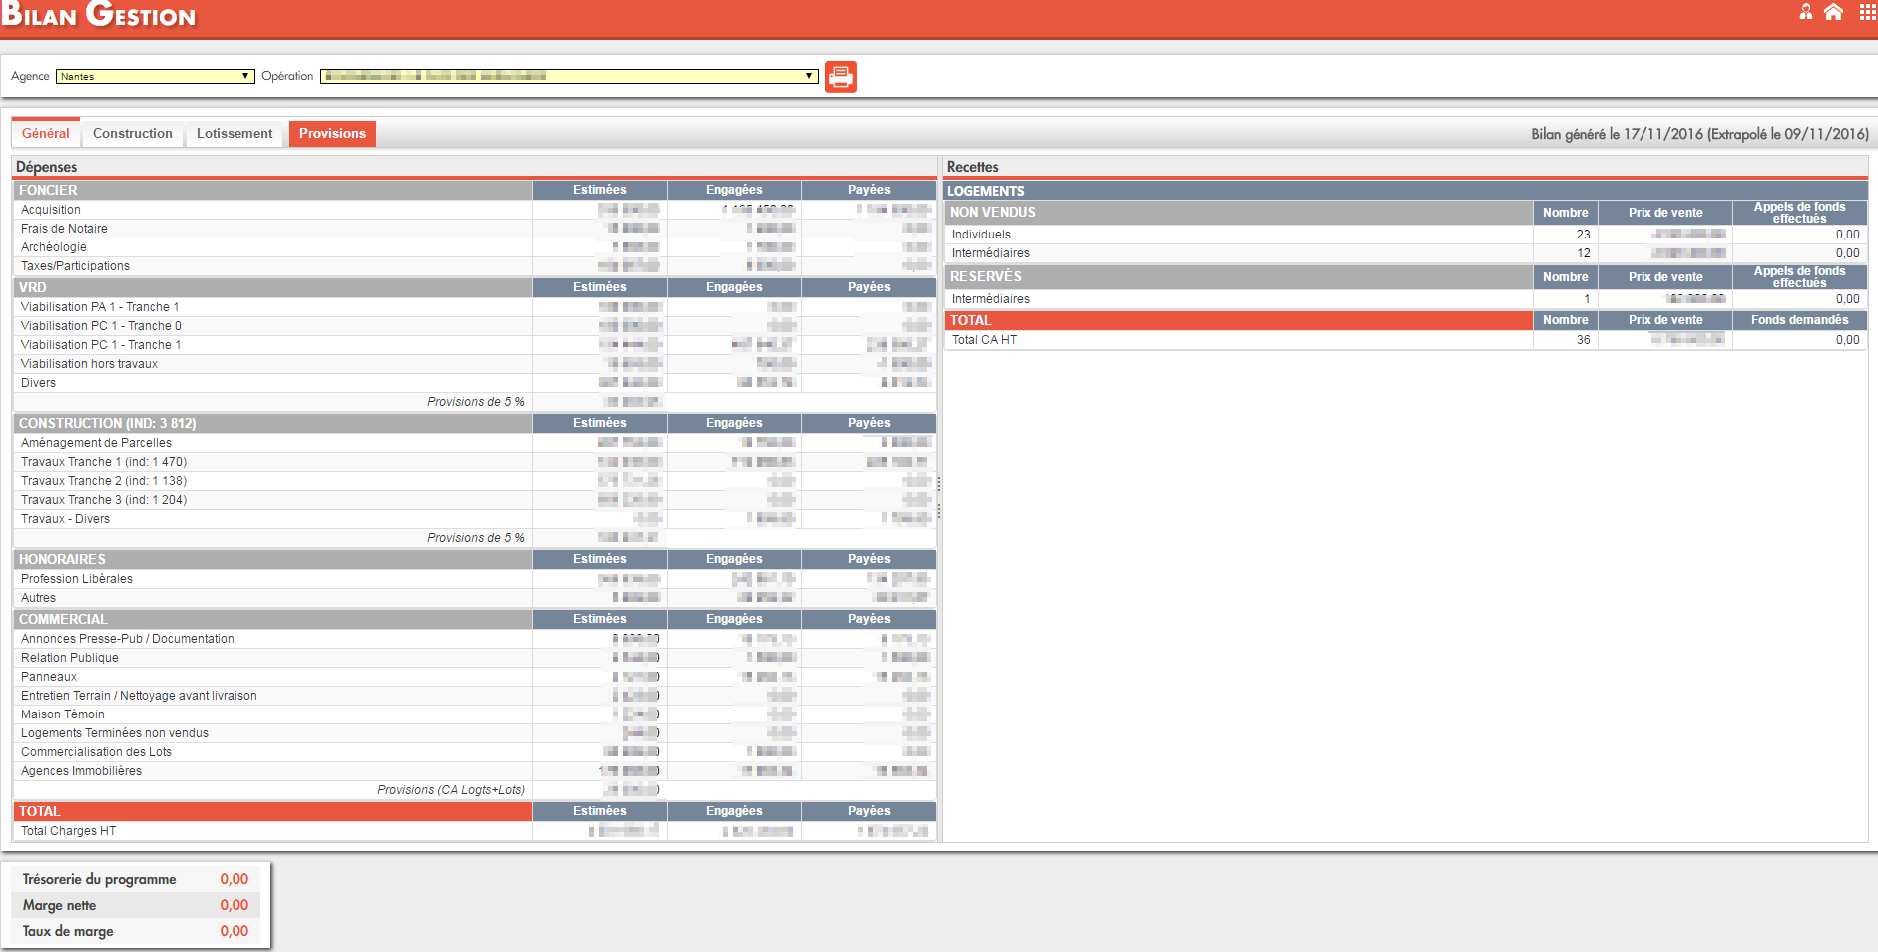This screenshot has width=1878, height=952.
Task: Open the Opération dropdown list
Action: [569, 76]
